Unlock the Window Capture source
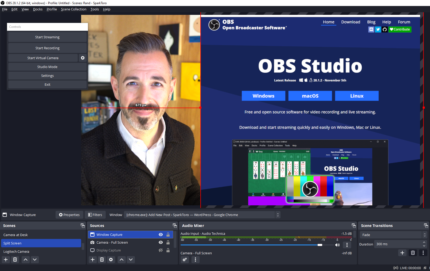Image resolution: width=430 pixels, height=271 pixels. [168, 235]
